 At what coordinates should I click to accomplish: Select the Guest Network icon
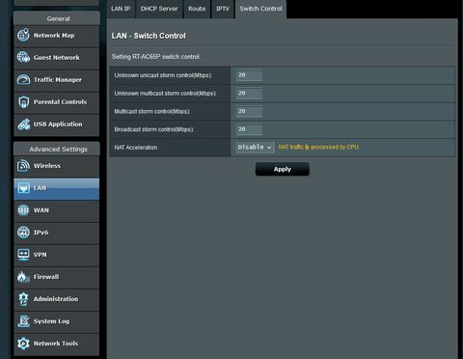click(23, 57)
